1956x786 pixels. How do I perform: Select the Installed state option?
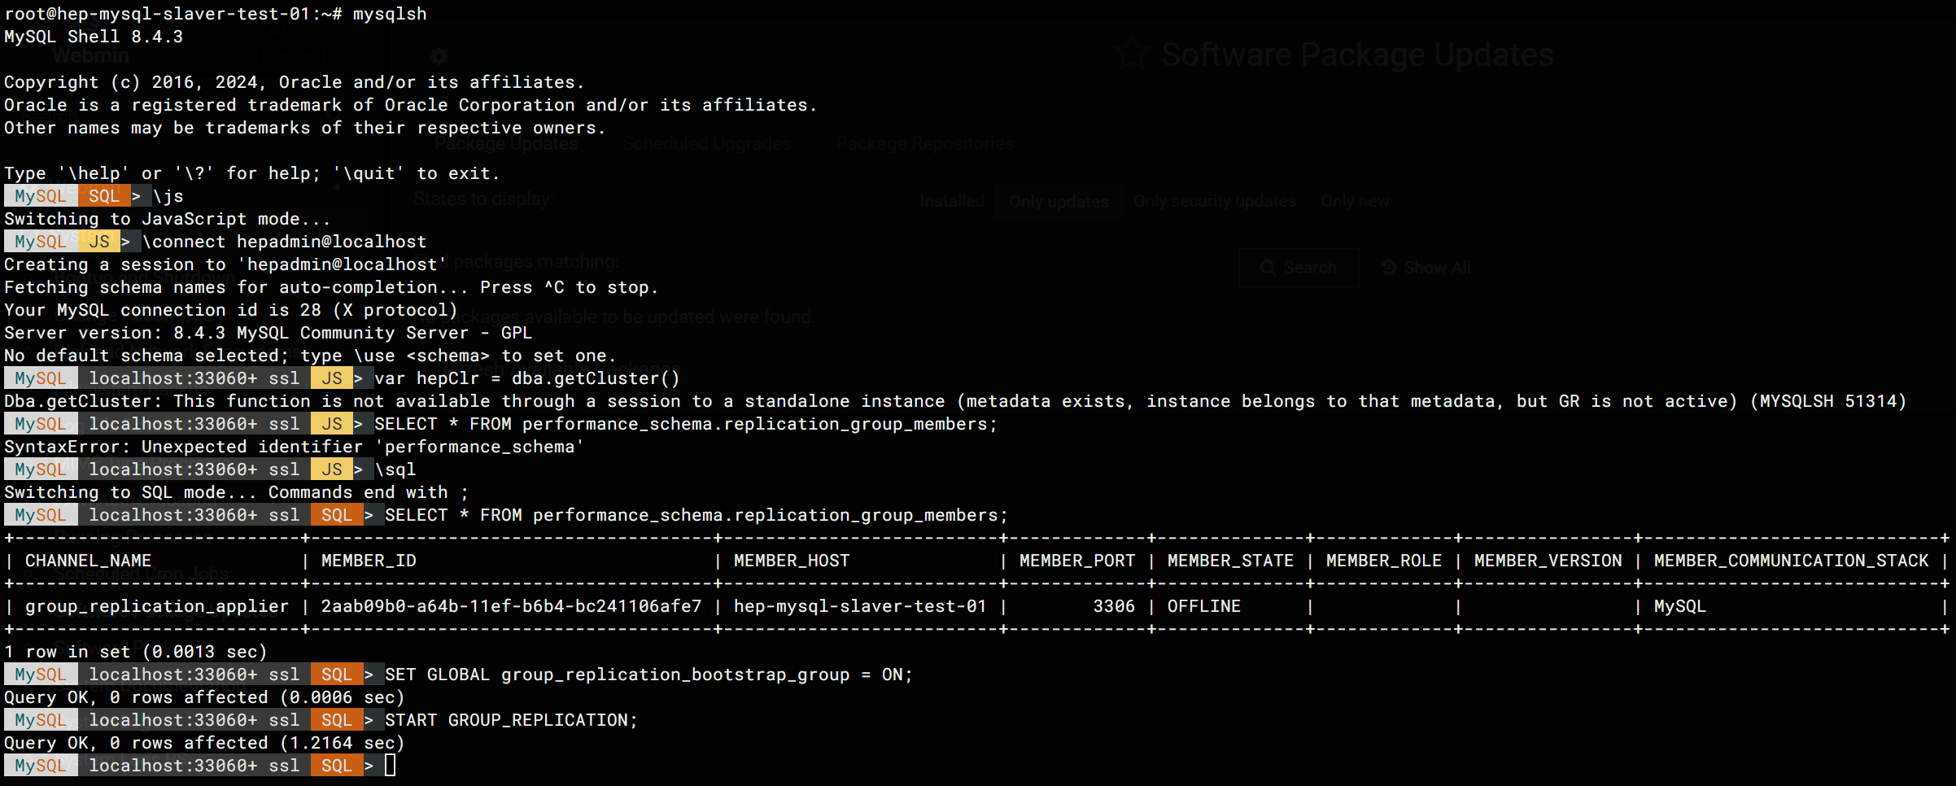(951, 201)
